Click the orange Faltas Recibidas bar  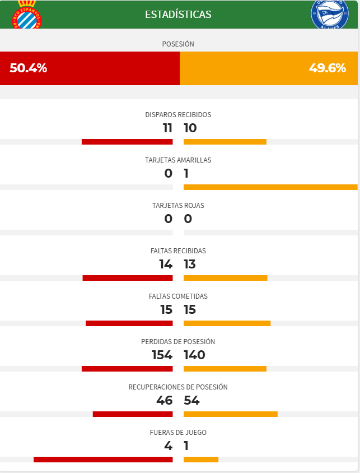(x=225, y=278)
